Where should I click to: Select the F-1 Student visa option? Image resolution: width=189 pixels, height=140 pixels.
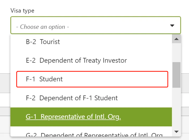(44, 79)
